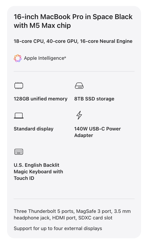Click the 140W USB-C Power Adapter text
The image size is (146, 244).
pyautogui.click(x=98, y=132)
